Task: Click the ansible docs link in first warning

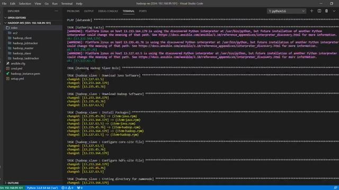Action: [229, 35]
